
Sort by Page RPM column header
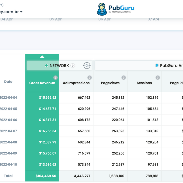pos(176,83)
